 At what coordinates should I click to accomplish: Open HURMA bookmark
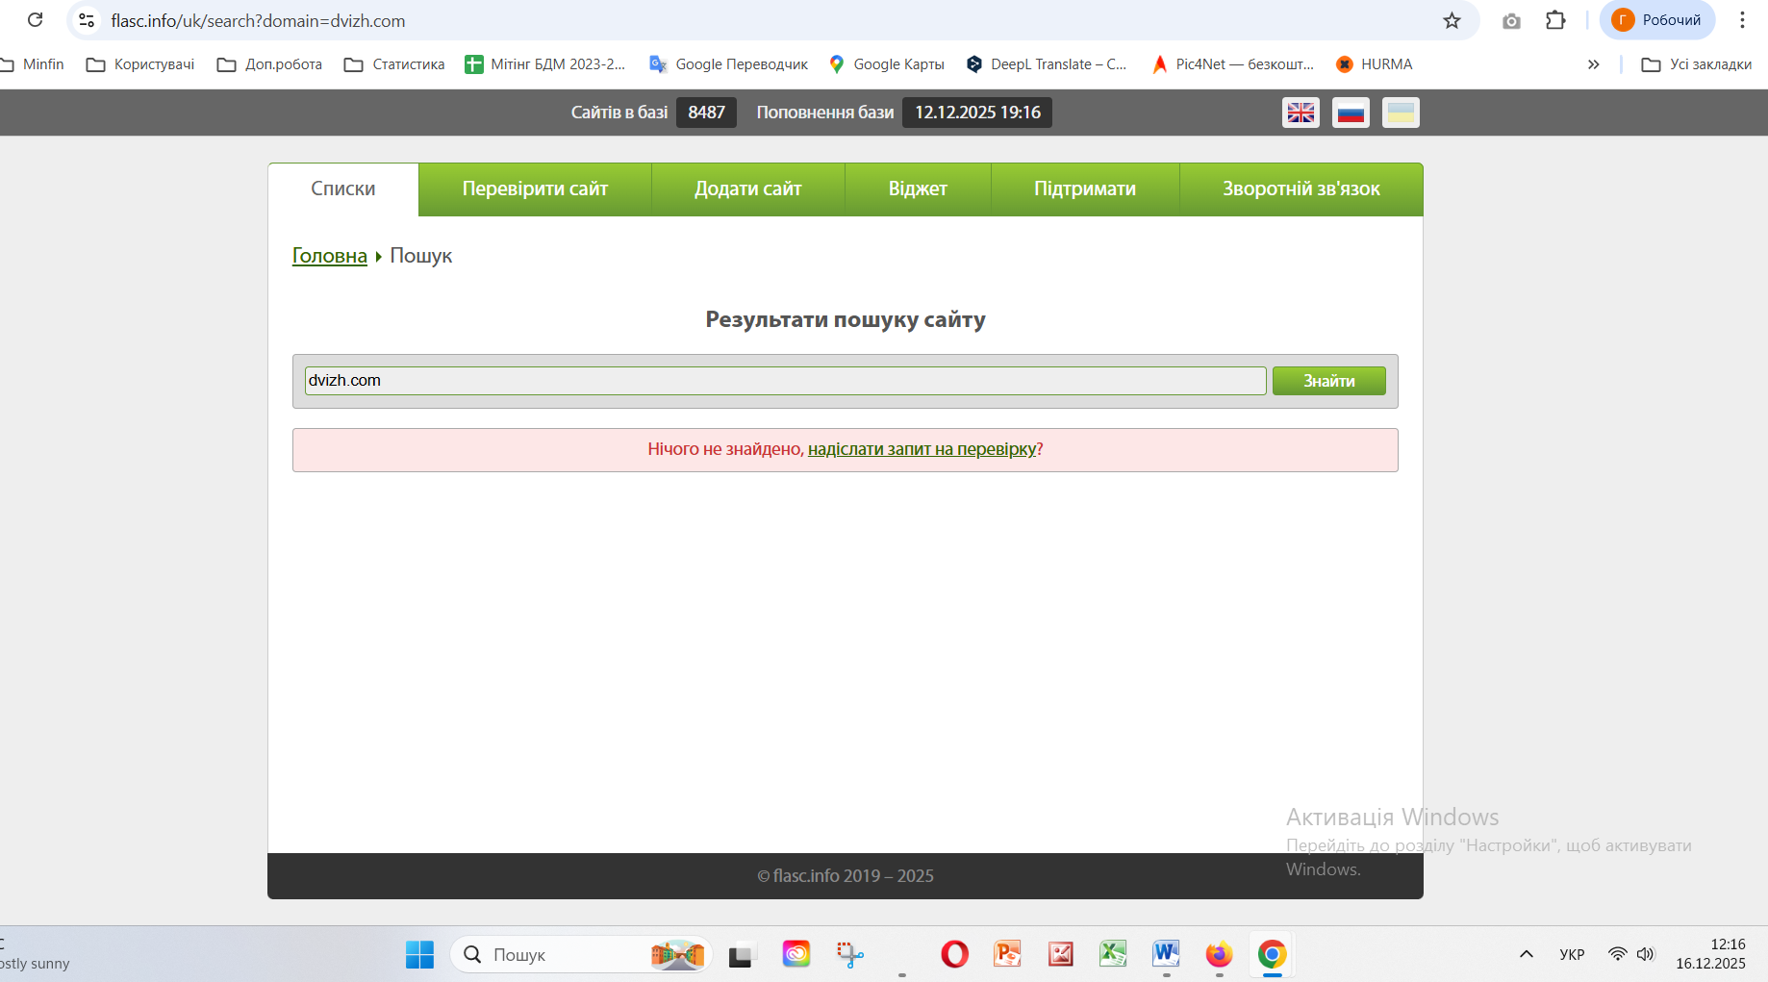[x=1375, y=64]
